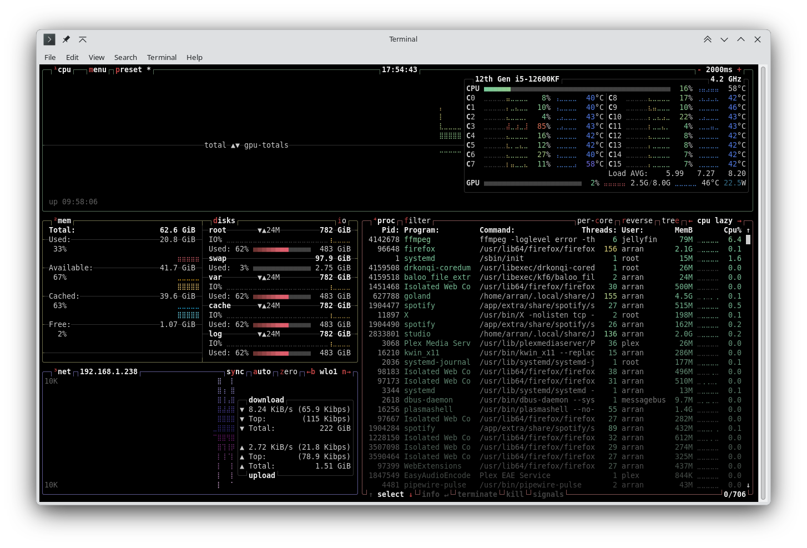Open the File menu
The width and height of the screenshot is (807, 548).
(x=50, y=58)
